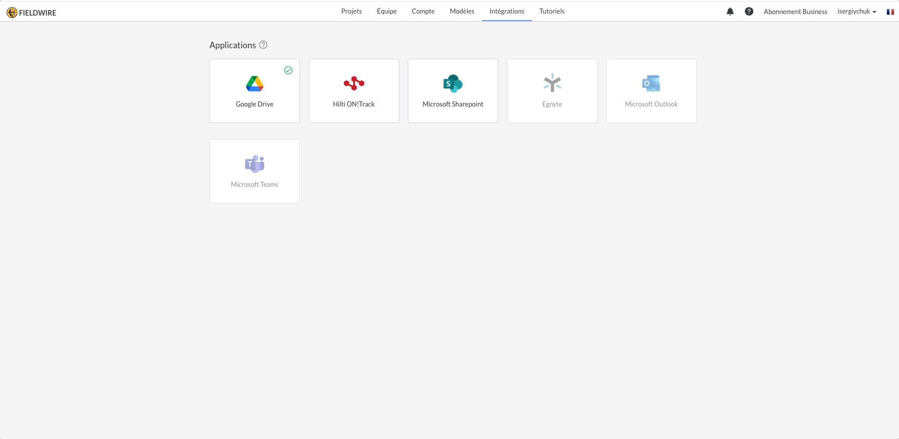This screenshot has height=439, width=899.
Task: Click the Egnyte label
Action: [552, 104]
